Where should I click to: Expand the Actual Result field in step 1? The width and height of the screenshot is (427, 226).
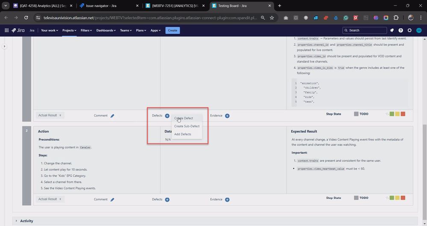click(x=50, y=115)
